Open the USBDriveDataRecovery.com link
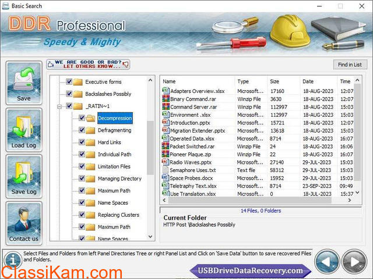The height and width of the screenshot is (279, 373). tap(250, 270)
